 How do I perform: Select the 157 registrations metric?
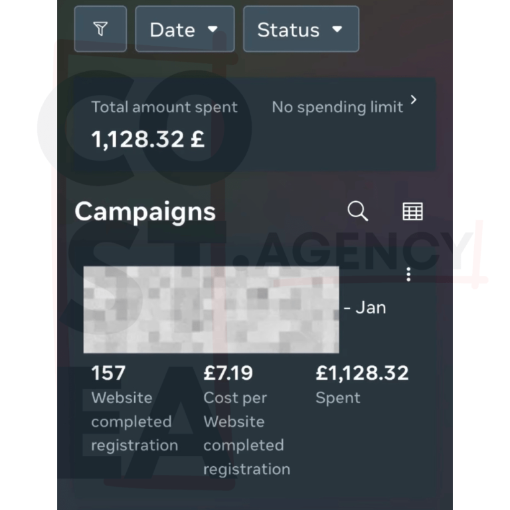pos(110,373)
